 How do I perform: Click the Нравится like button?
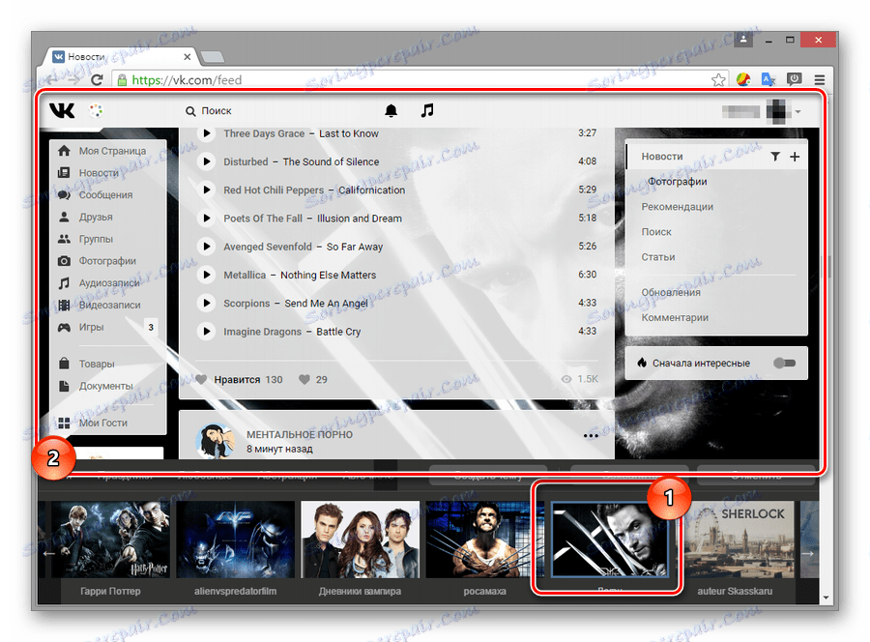coord(239,380)
